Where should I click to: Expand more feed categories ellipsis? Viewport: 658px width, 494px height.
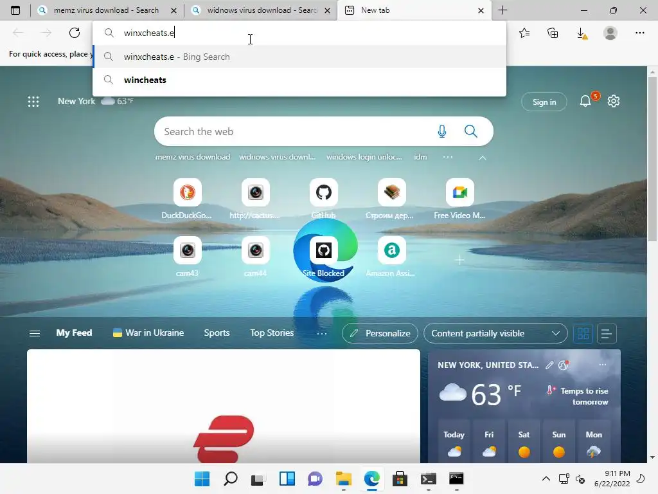[322, 334]
